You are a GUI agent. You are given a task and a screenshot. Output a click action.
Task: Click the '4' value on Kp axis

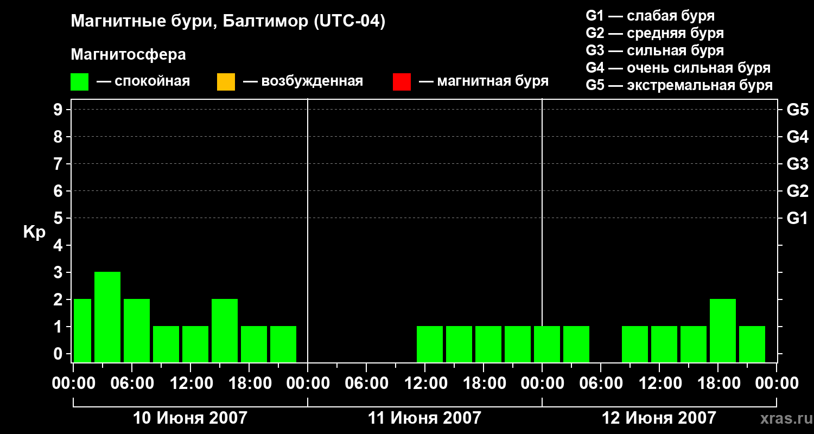pyautogui.click(x=59, y=245)
